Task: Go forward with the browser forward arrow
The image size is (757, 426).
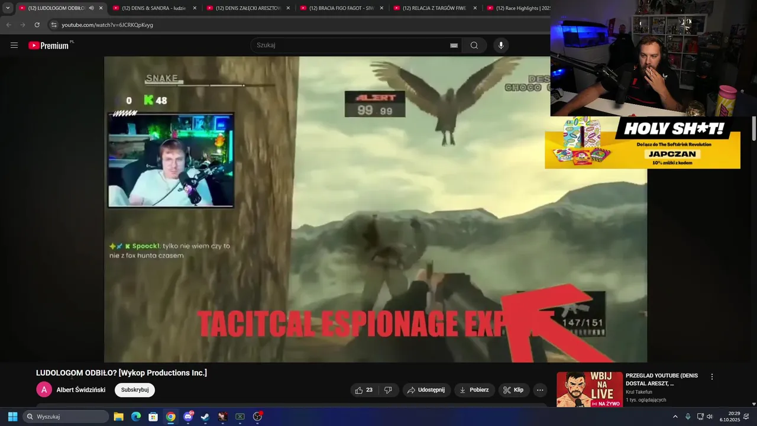Action: pyautogui.click(x=22, y=25)
